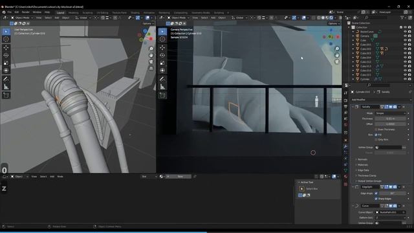Open the File menu
The image size is (414, 233).
point(10,12)
